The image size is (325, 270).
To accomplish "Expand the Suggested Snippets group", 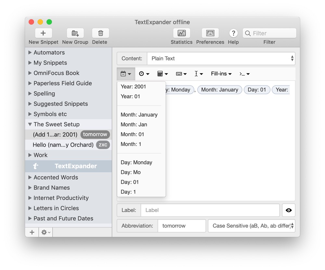I will click(30, 104).
